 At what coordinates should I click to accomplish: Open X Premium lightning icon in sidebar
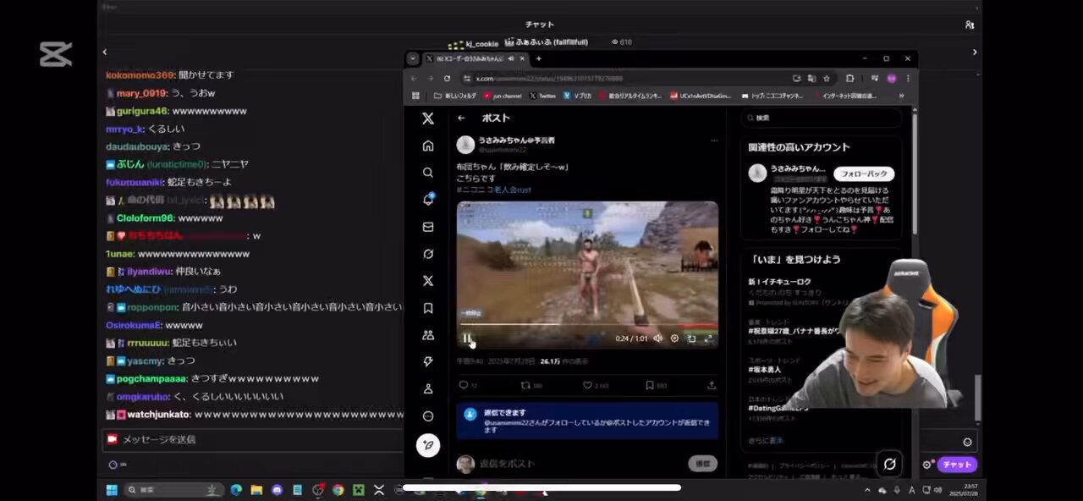tap(428, 361)
